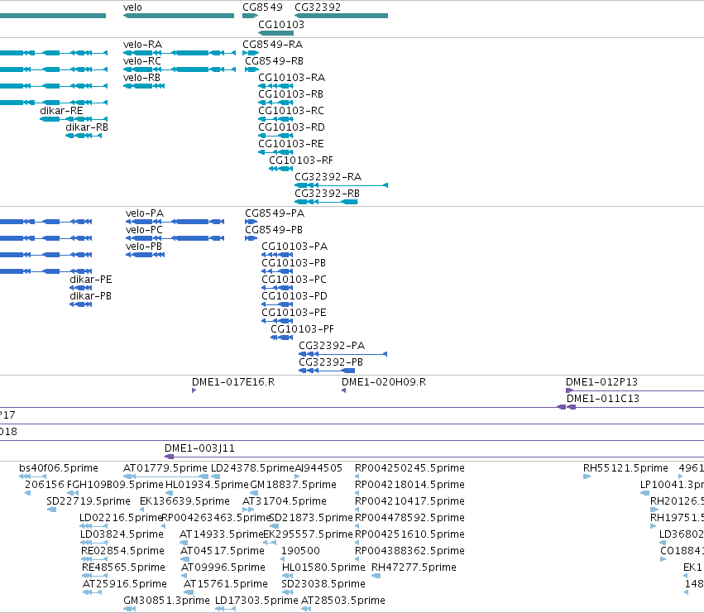Viewport: 704px width, 613px height.
Task: Select the CG10103-RB transcript
Action: (x=276, y=103)
